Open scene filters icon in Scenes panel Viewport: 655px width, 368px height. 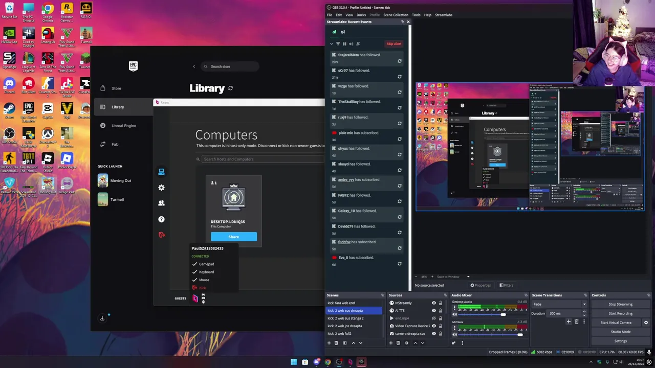pos(344,343)
